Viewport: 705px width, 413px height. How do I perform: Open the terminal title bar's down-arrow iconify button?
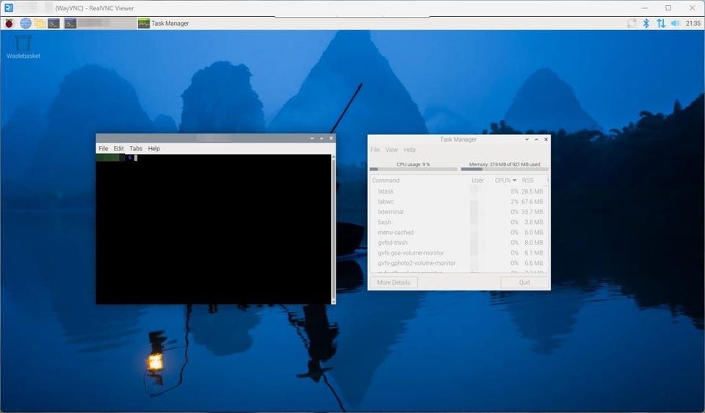[x=312, y=138]
